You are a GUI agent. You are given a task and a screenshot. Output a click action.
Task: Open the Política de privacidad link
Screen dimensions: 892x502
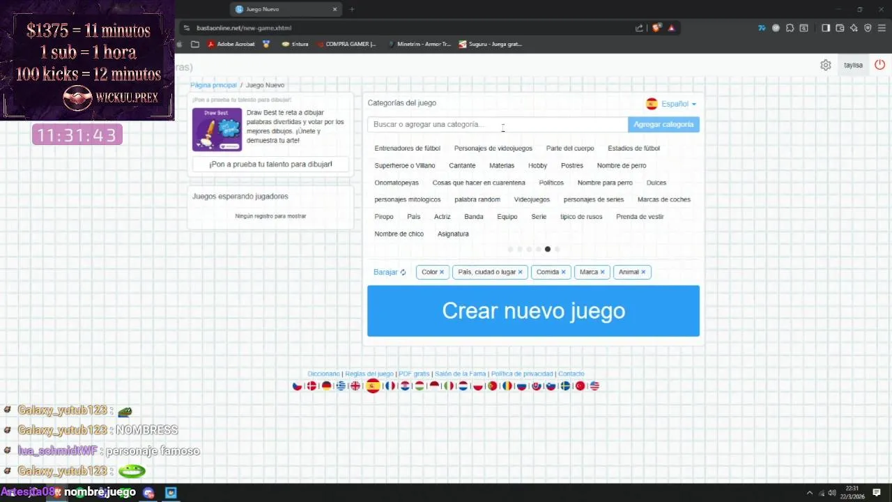pos(522,374)
